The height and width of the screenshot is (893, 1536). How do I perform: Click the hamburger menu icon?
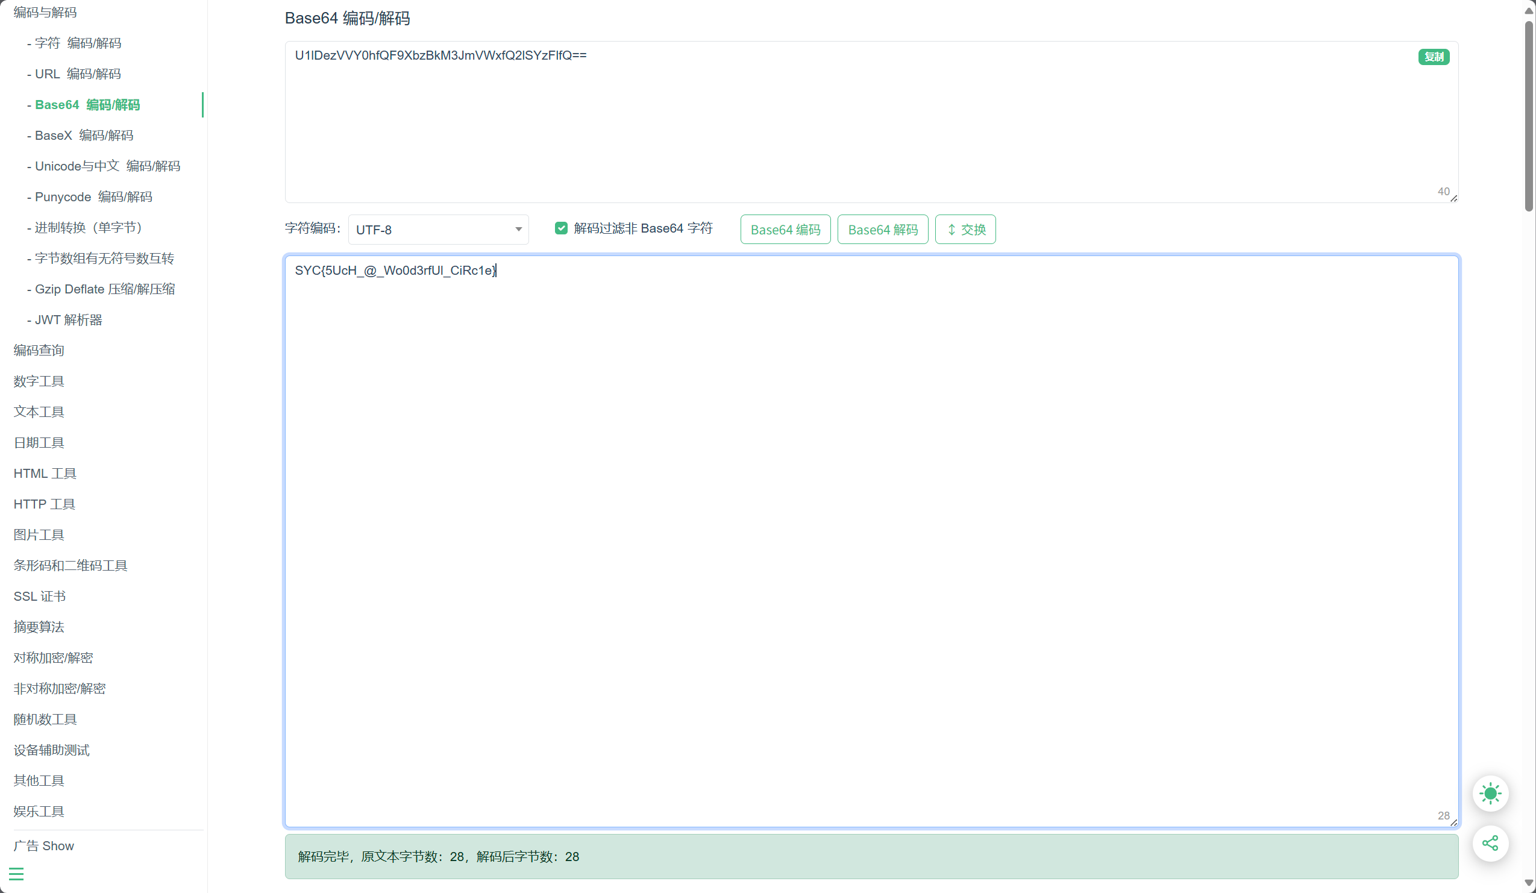(16, 874)
